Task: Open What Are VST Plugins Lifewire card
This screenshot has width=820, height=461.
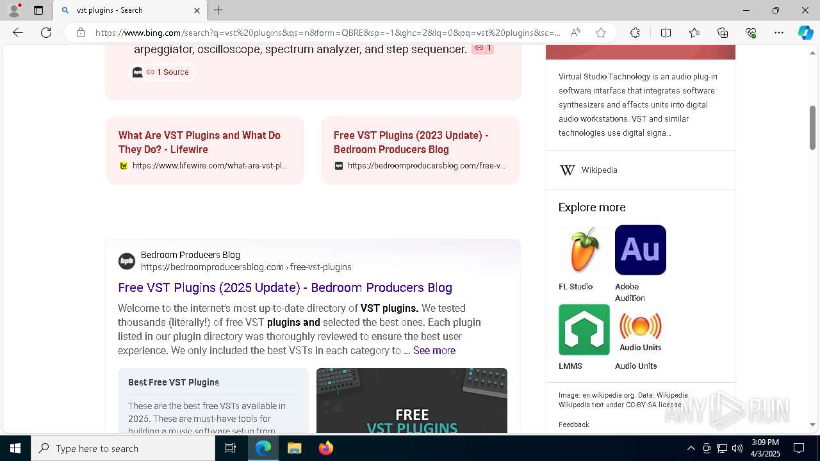Action: pos(205,150)
